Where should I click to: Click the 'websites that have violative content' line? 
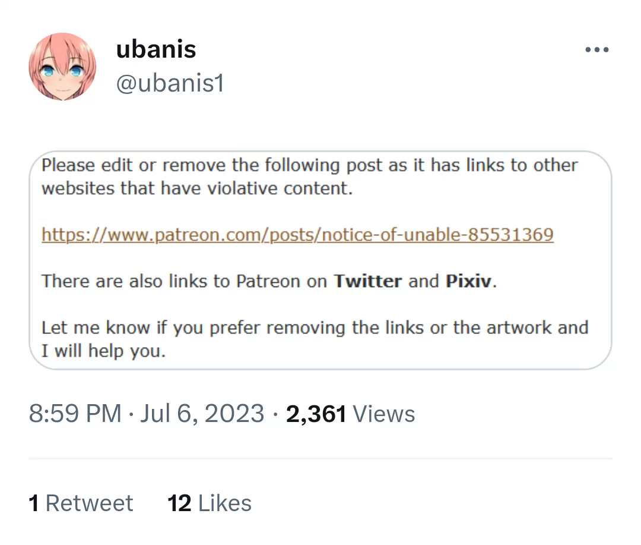(x=197, y=189)
